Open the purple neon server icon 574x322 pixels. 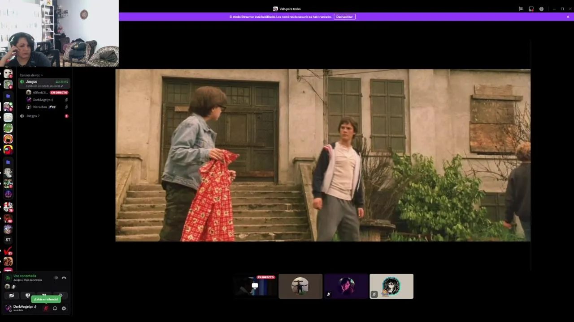[x=8, y=194]
